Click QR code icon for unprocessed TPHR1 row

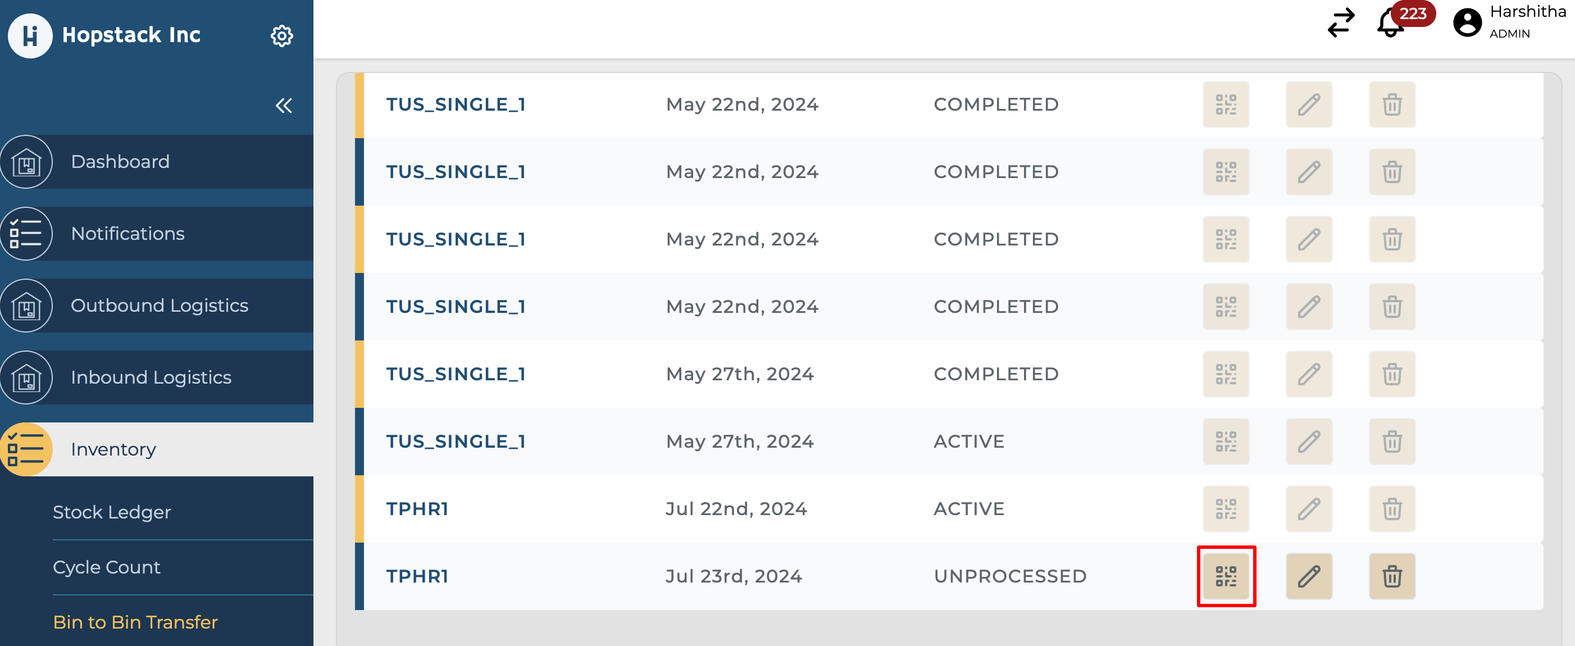tap(1226, 576)
